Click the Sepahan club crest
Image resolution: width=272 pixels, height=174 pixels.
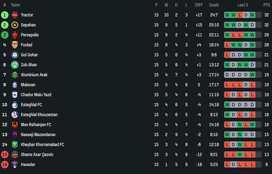click(x=15, y=25)
